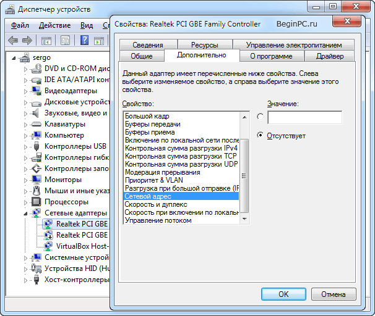Click the Отмена button
This screenshot has height=316, width=375.
point(334,294)
